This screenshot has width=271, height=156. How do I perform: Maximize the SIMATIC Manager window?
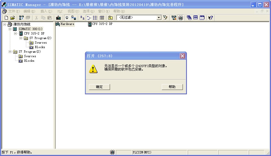click(260, 5)
